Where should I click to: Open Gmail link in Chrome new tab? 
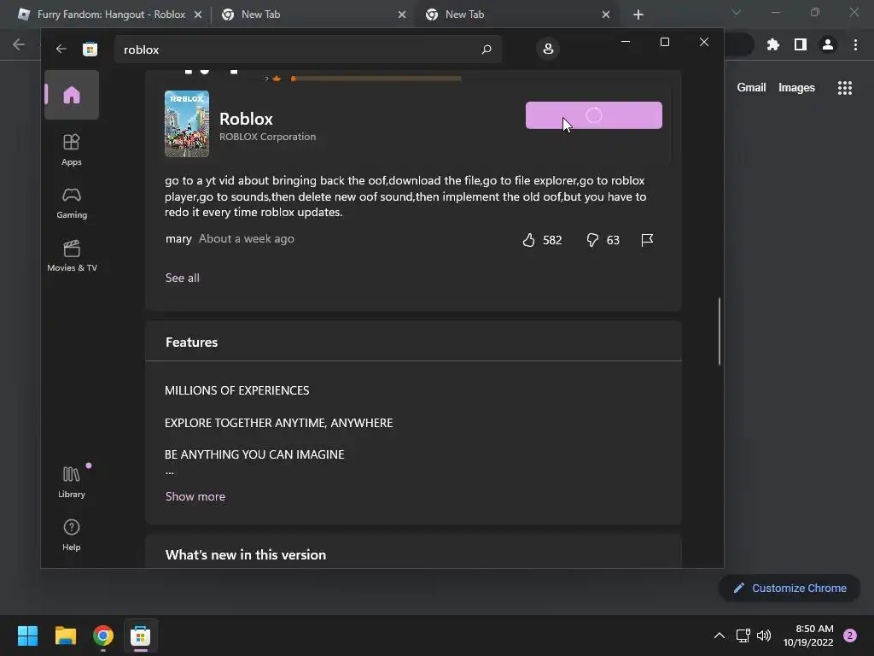tap(751, 88)
